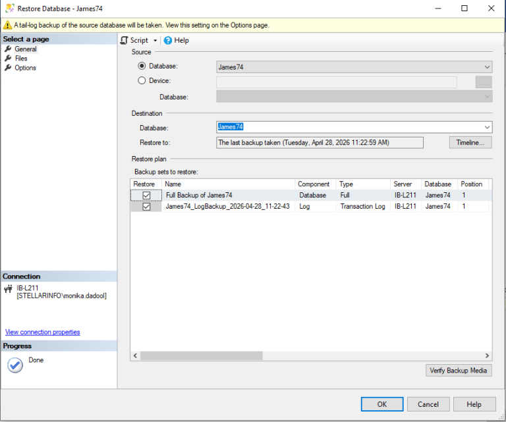This screenshot has height=422, width=506.
Task: Cancel the Restore Database dialog
Action: tap(428, 404)
